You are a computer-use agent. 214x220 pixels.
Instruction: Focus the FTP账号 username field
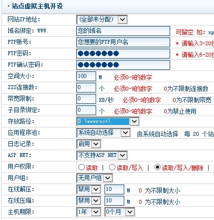point(123,42)
